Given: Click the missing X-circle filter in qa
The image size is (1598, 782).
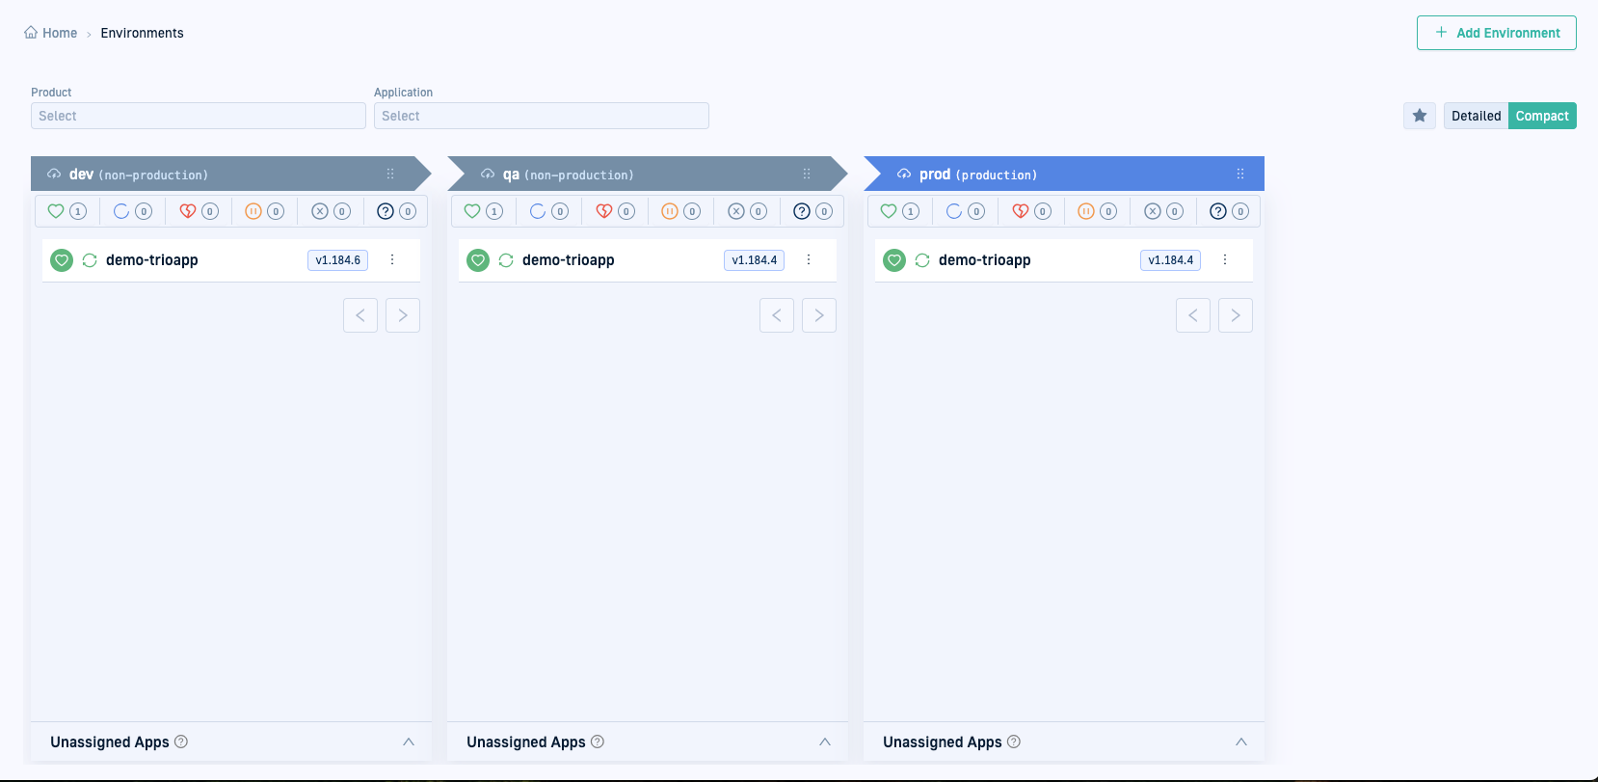Looking at the screenshot, I should point(736,211).
